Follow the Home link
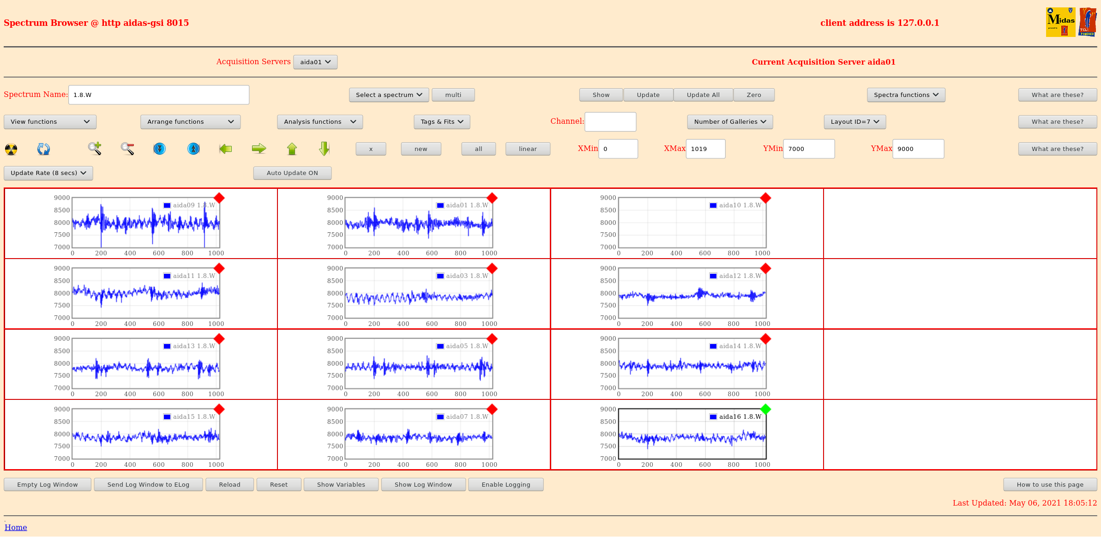This screenshot has height=537, width=1101. click(16, 527)
